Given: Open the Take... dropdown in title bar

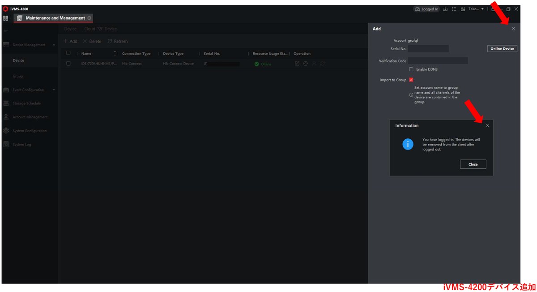Looking at the screenshot, I should (476, 9).
